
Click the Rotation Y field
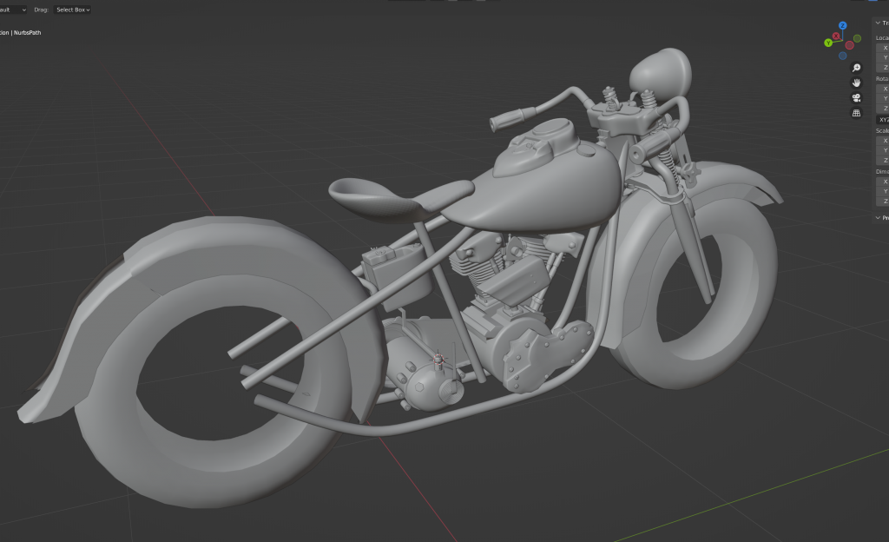(885, 98)
